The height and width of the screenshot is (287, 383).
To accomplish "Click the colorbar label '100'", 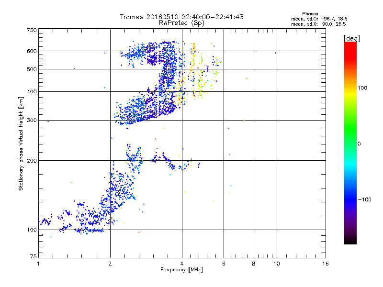I will 362,88.
